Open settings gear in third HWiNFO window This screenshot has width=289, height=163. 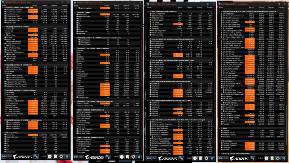(x=206, y=158)
